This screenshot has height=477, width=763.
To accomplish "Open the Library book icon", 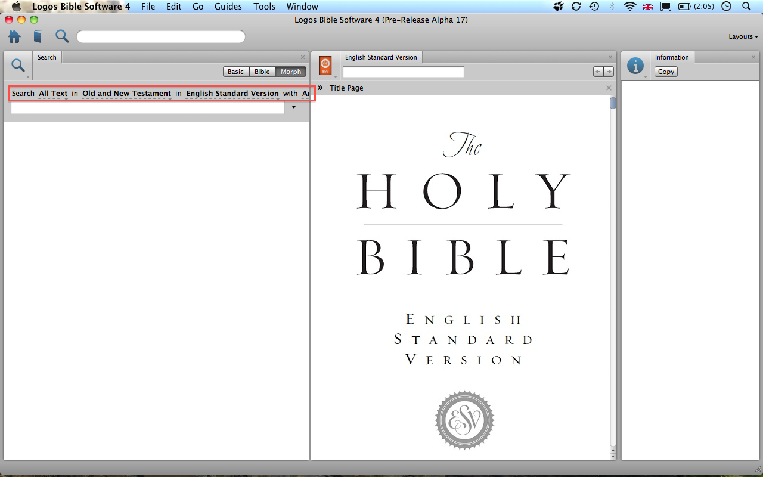I will click(x=38, y=36).
